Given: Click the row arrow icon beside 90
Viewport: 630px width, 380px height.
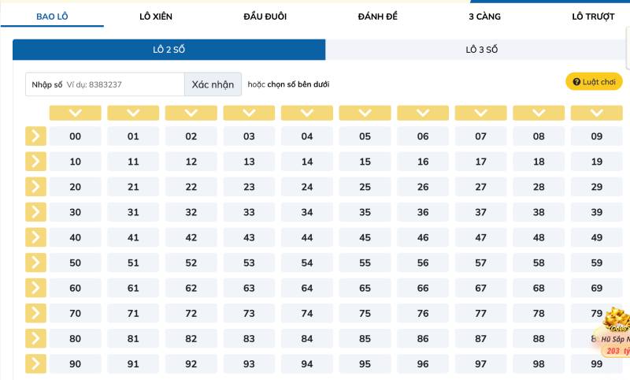Looking at the screenshot, I should (x=35, y=364).
